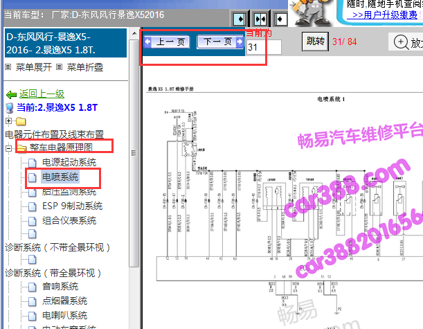The height and width of the screenshot is (329, 423).
Task: Open 电源起动系统 document
Action: (x=69, y=162)
